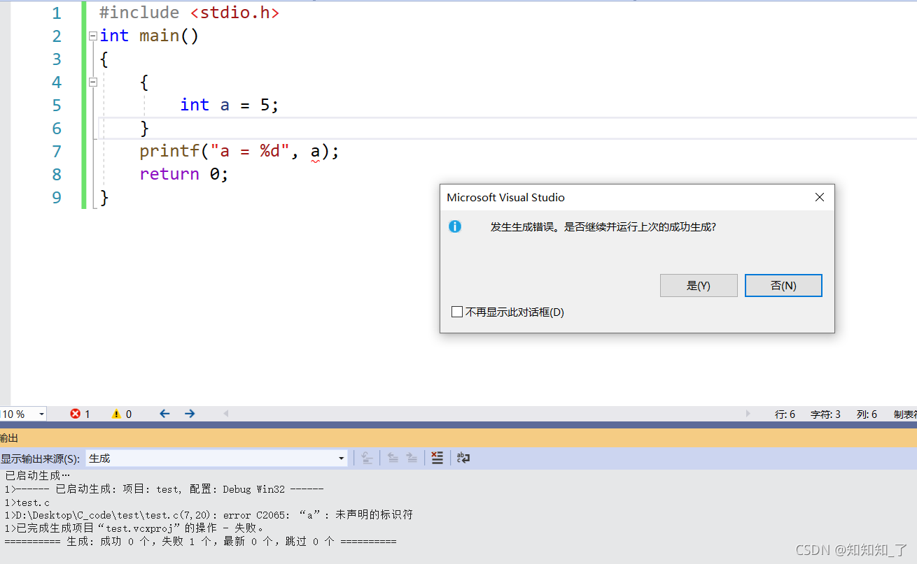Close the Microsoft Visual Studio dialog
This screenshot has width=917, height=564.
tap(820, 197)
